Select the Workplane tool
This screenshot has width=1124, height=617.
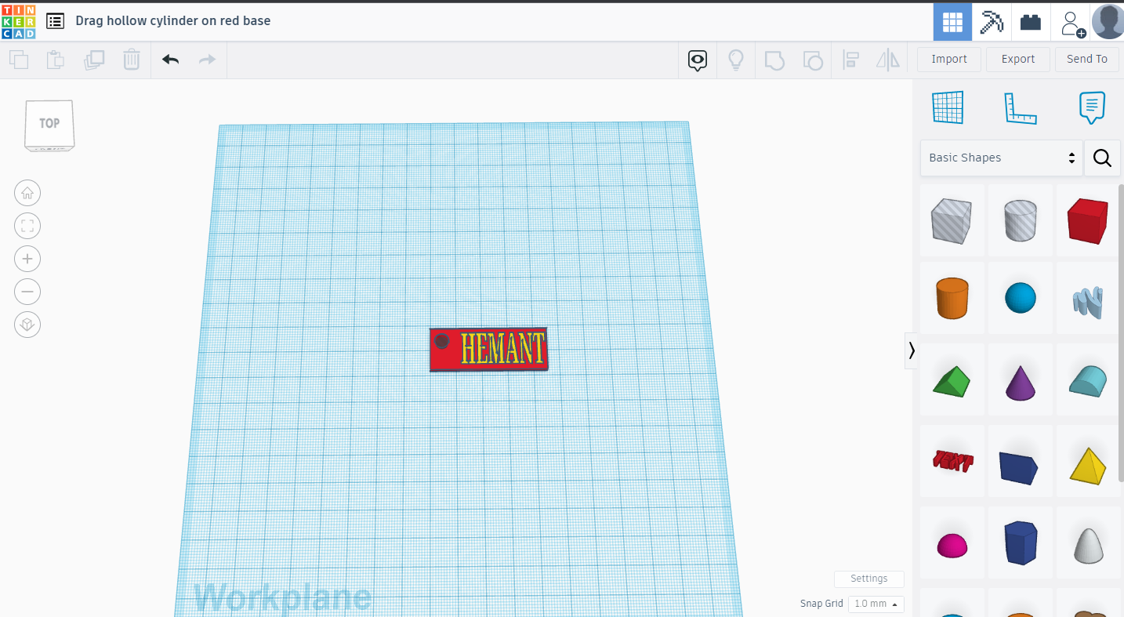coord(948,107)
